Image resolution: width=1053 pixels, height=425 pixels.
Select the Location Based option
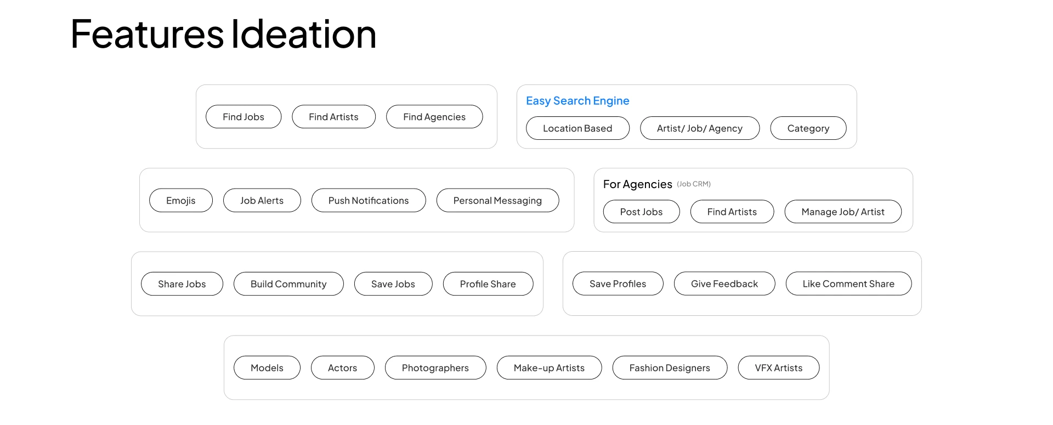[578, 128]
